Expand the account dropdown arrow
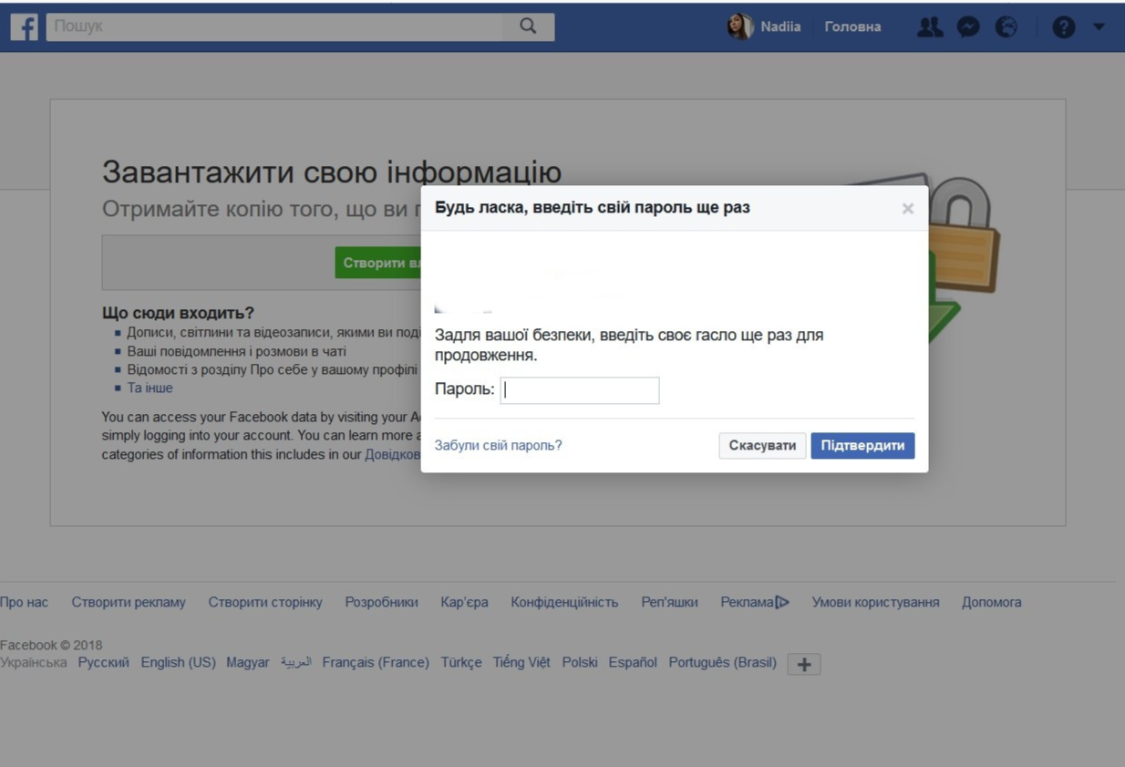The height and width of the screenshot is (767, 1125). click(x=1099, y=27)
